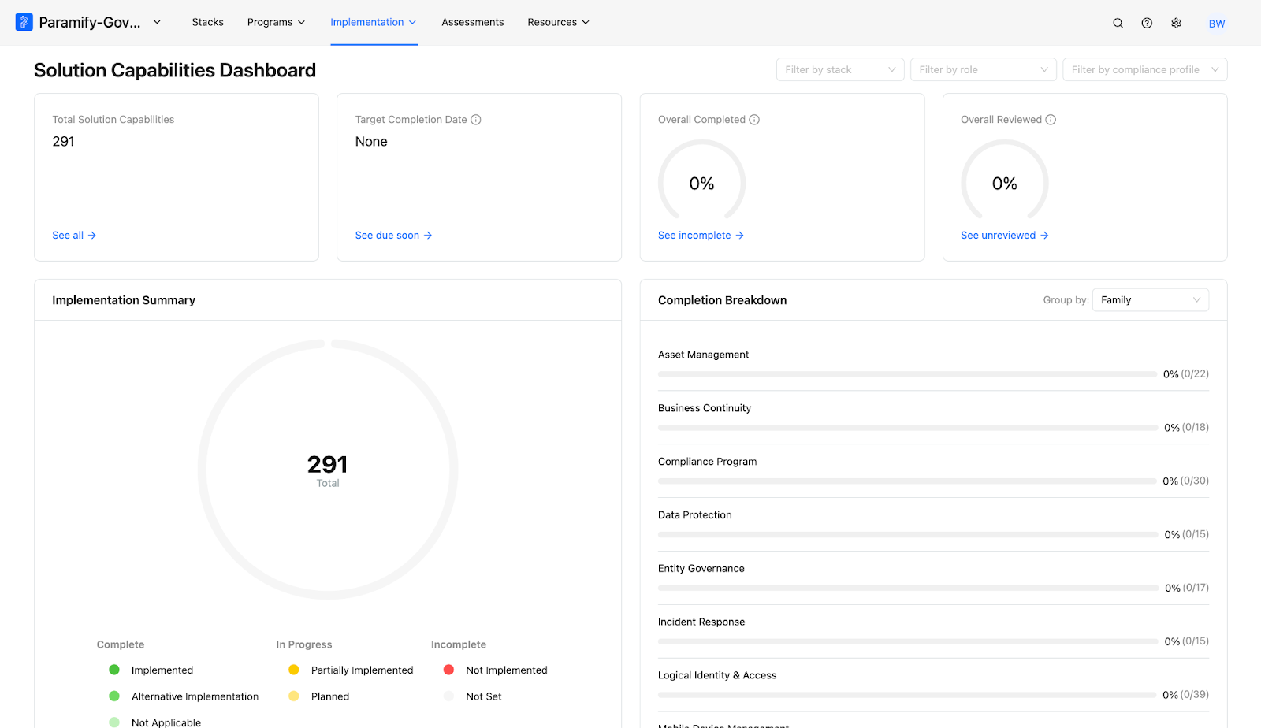Follow the See unreviewed link

(x=1004, y=236)
